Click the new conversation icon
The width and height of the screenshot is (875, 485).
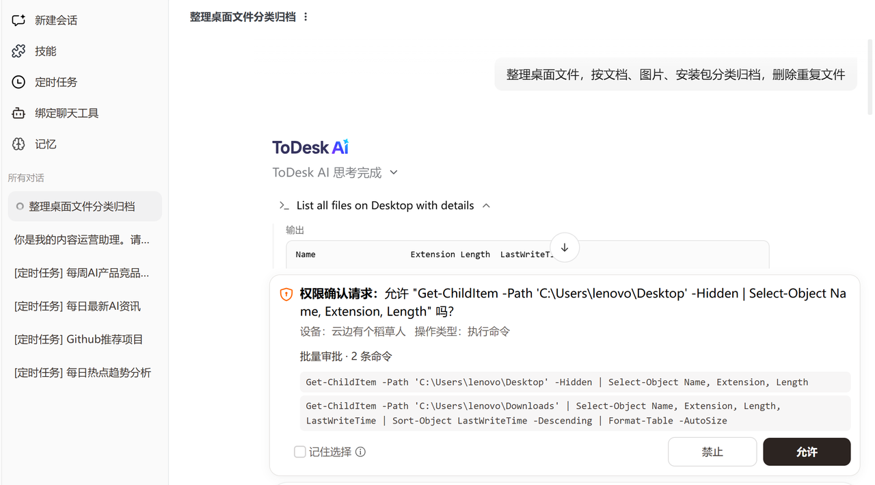click(18, 21)
